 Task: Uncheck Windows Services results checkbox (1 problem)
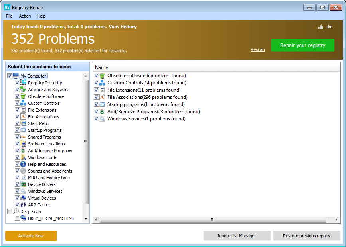96,119
